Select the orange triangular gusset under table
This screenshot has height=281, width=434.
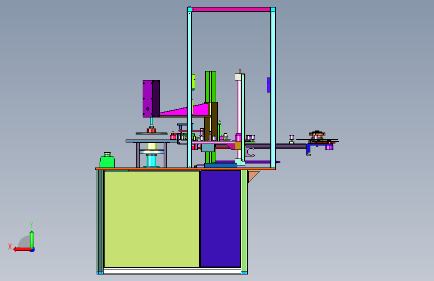click(x=252, y=176)
